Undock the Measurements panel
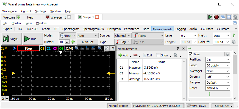Viewport: 239px width, 109px height. (x=178, y=49)
